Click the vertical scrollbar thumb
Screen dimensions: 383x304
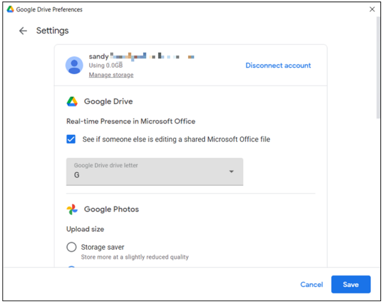point(378,68)
